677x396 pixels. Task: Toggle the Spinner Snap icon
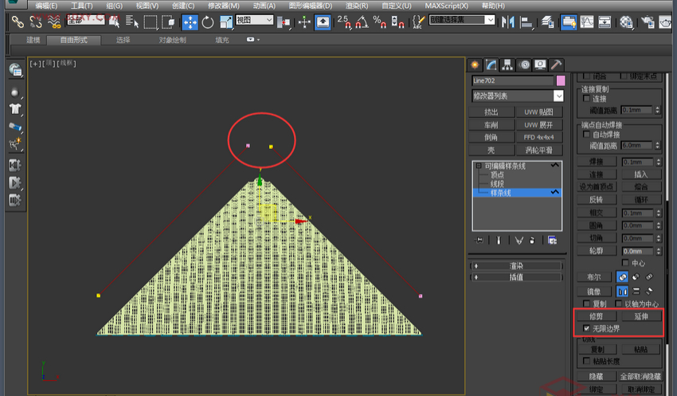point(397,22)
